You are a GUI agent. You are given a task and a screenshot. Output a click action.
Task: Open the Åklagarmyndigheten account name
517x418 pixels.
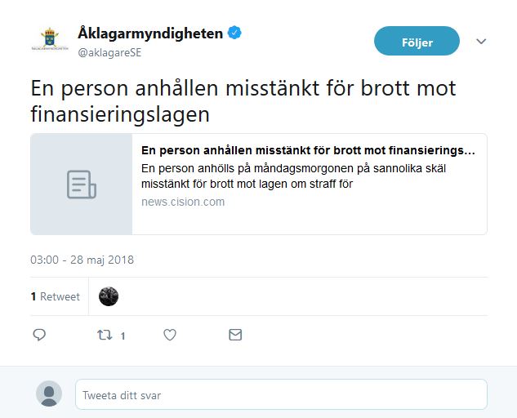tap(150, 33)
